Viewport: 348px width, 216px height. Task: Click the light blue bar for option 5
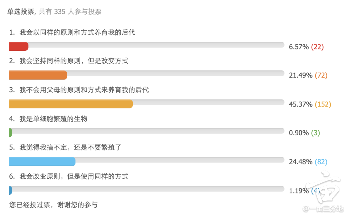(43, 161)
